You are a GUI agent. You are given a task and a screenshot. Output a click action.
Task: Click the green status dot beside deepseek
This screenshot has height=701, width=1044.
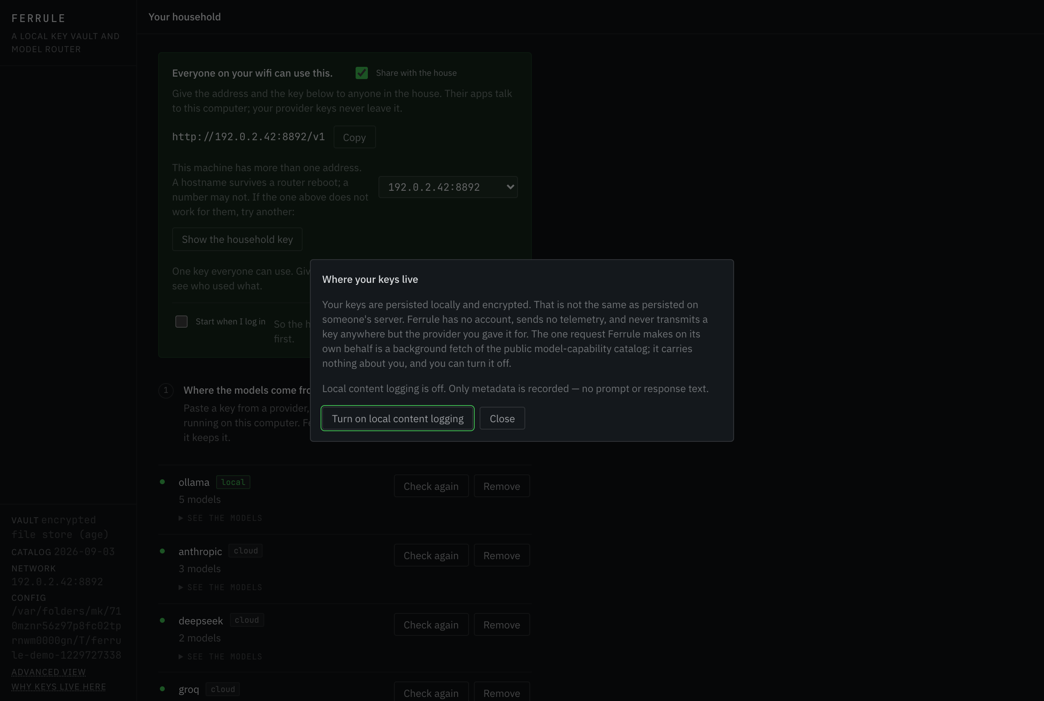[162, 621]
